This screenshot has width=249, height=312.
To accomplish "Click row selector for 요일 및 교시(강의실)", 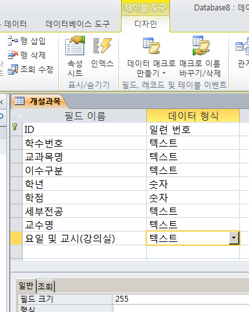I will 16,238.
